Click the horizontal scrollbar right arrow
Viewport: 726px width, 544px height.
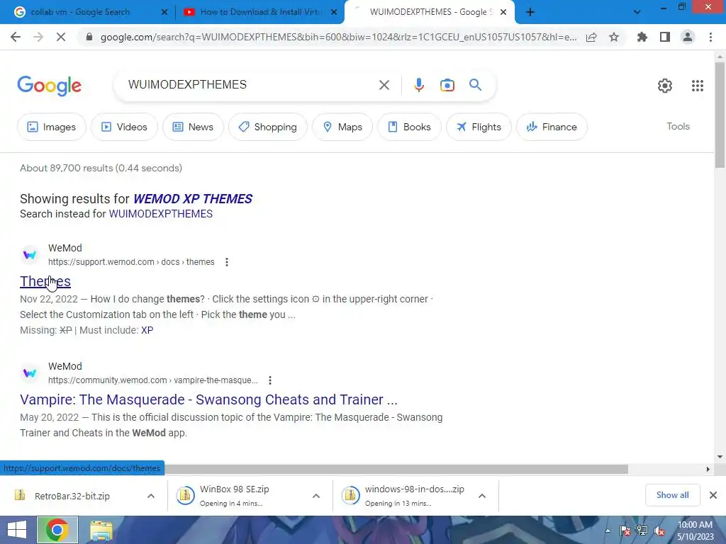click(708, 469)
